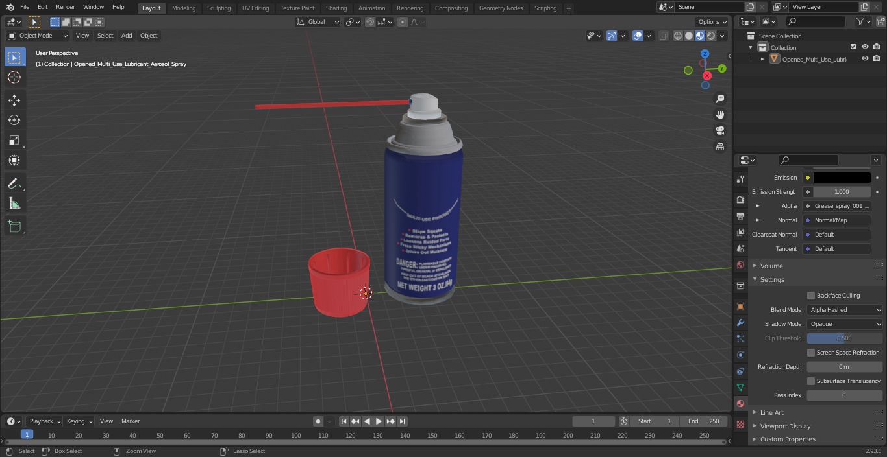Open the View Layer properties tab
This screenshot has height=457, width=887.
click(x=740, y=232)
